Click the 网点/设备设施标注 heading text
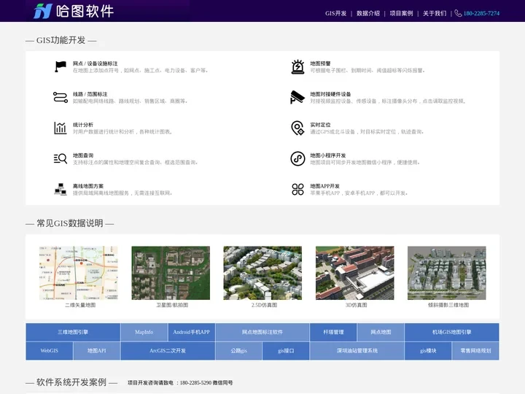525x394 pixels. (95, 63)
